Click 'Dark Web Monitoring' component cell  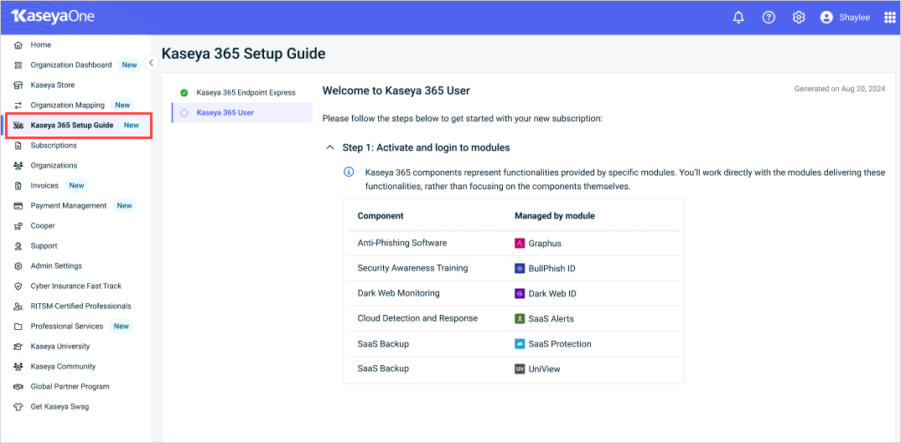tap(398, 292)
